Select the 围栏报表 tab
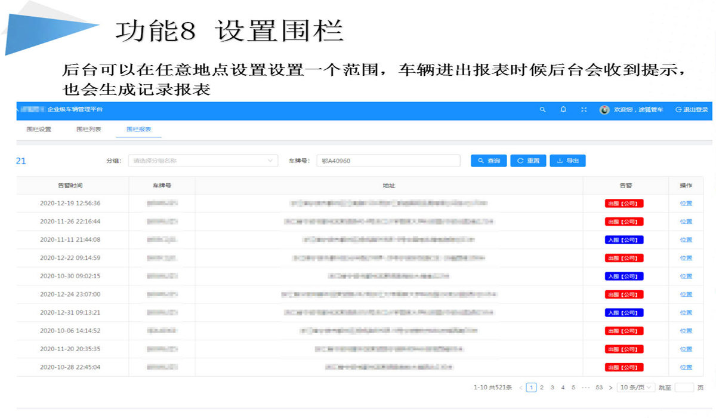The width and height of the screenshot is (716, 418). 138,130
